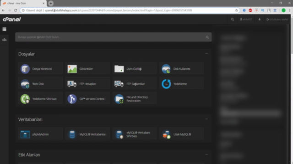Launch the Yedekleme Sihirbazı icon
Viewport: 293px width, 164px height.
tap(25, 99)
